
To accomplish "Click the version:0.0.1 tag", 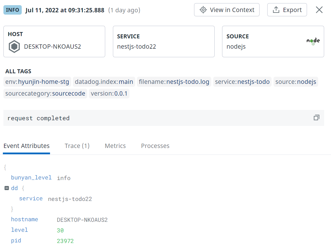I will tap(109, 94).
